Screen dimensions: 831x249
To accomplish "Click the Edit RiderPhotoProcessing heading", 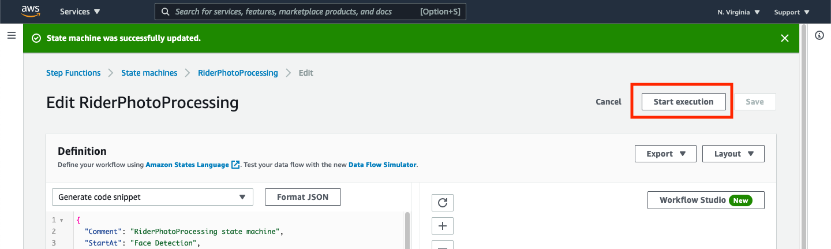I will pyautogui.click(x=142, y=103).
